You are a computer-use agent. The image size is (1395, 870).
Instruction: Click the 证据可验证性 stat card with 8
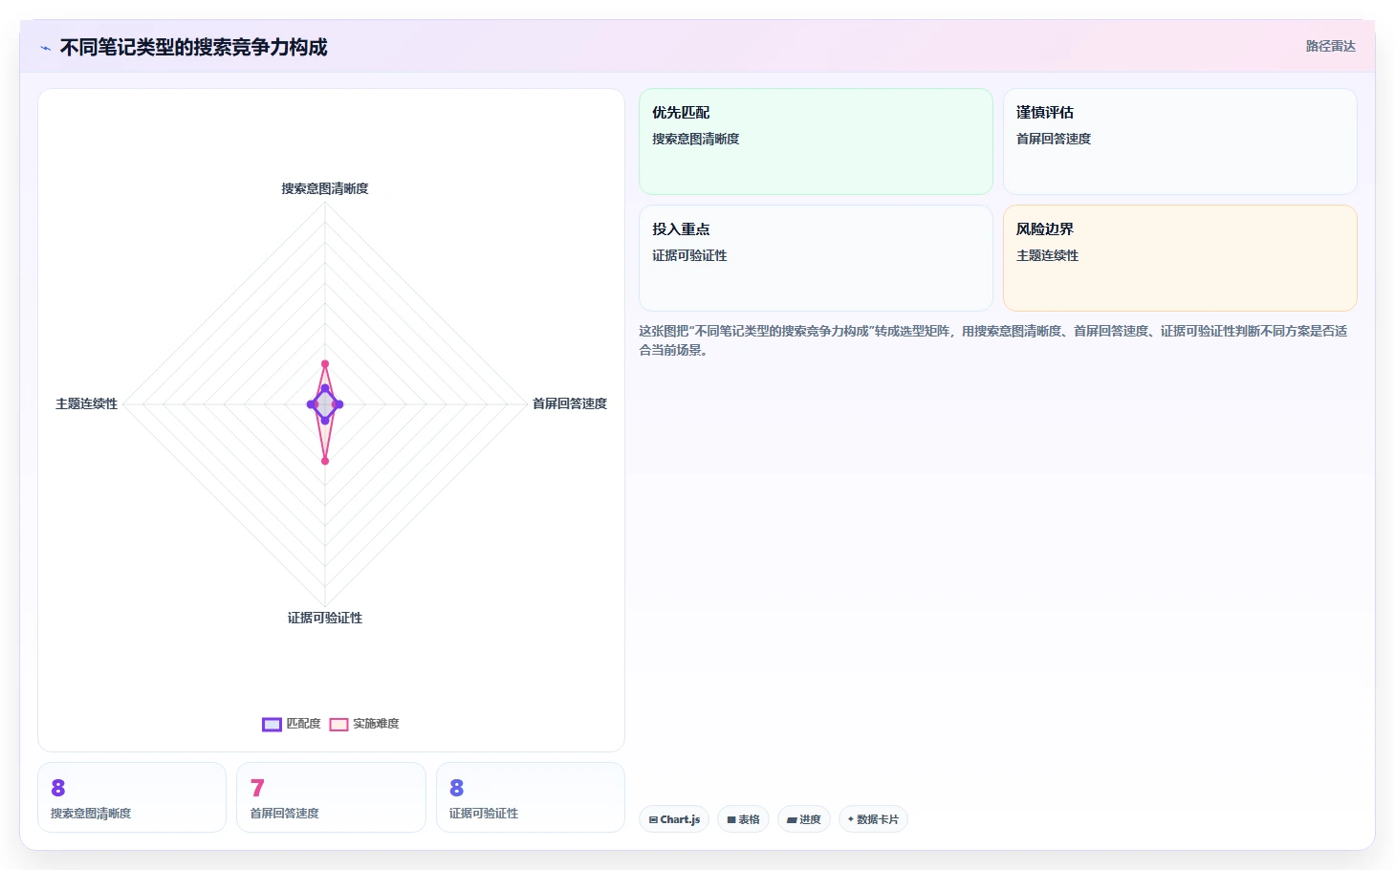click(531, 797)
